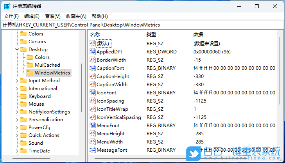
Task: Select the International key label
Action: 43,89
